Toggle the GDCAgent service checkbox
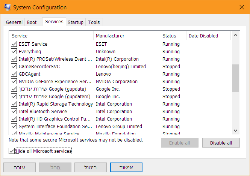This screenshot has width=250, height=176. 14,74
